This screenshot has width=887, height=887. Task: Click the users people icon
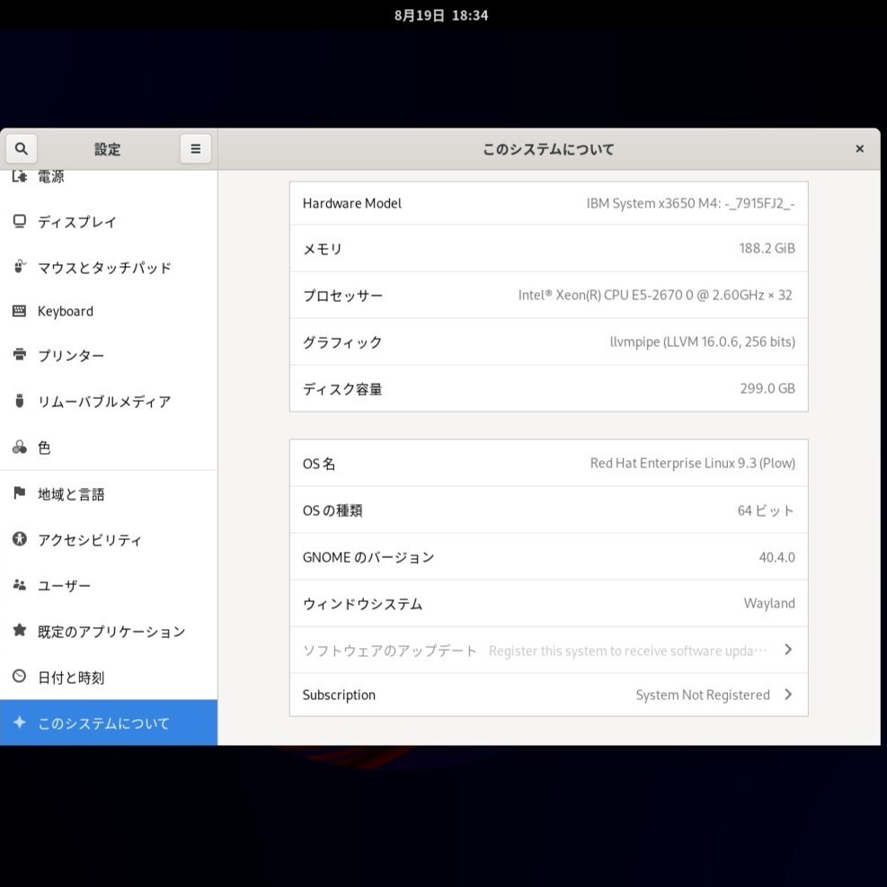(x=19, y=585)
